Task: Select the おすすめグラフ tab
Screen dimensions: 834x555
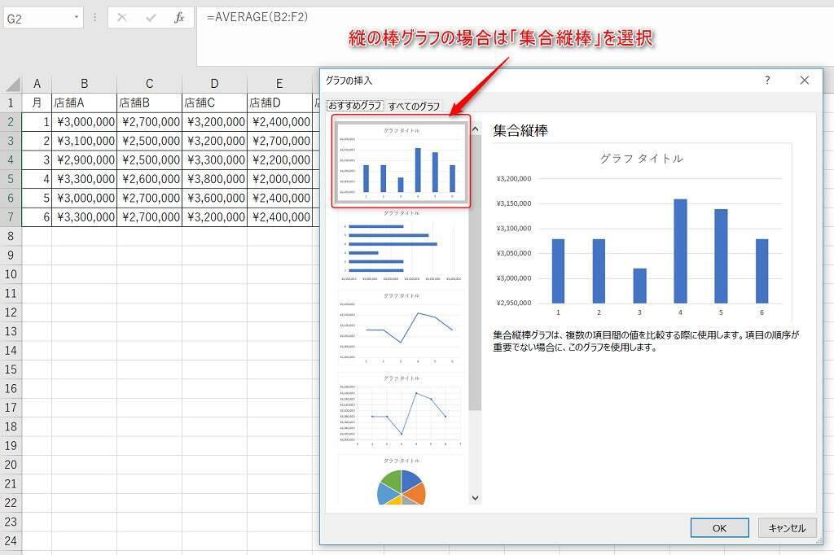Action: (x=355, y=106)
